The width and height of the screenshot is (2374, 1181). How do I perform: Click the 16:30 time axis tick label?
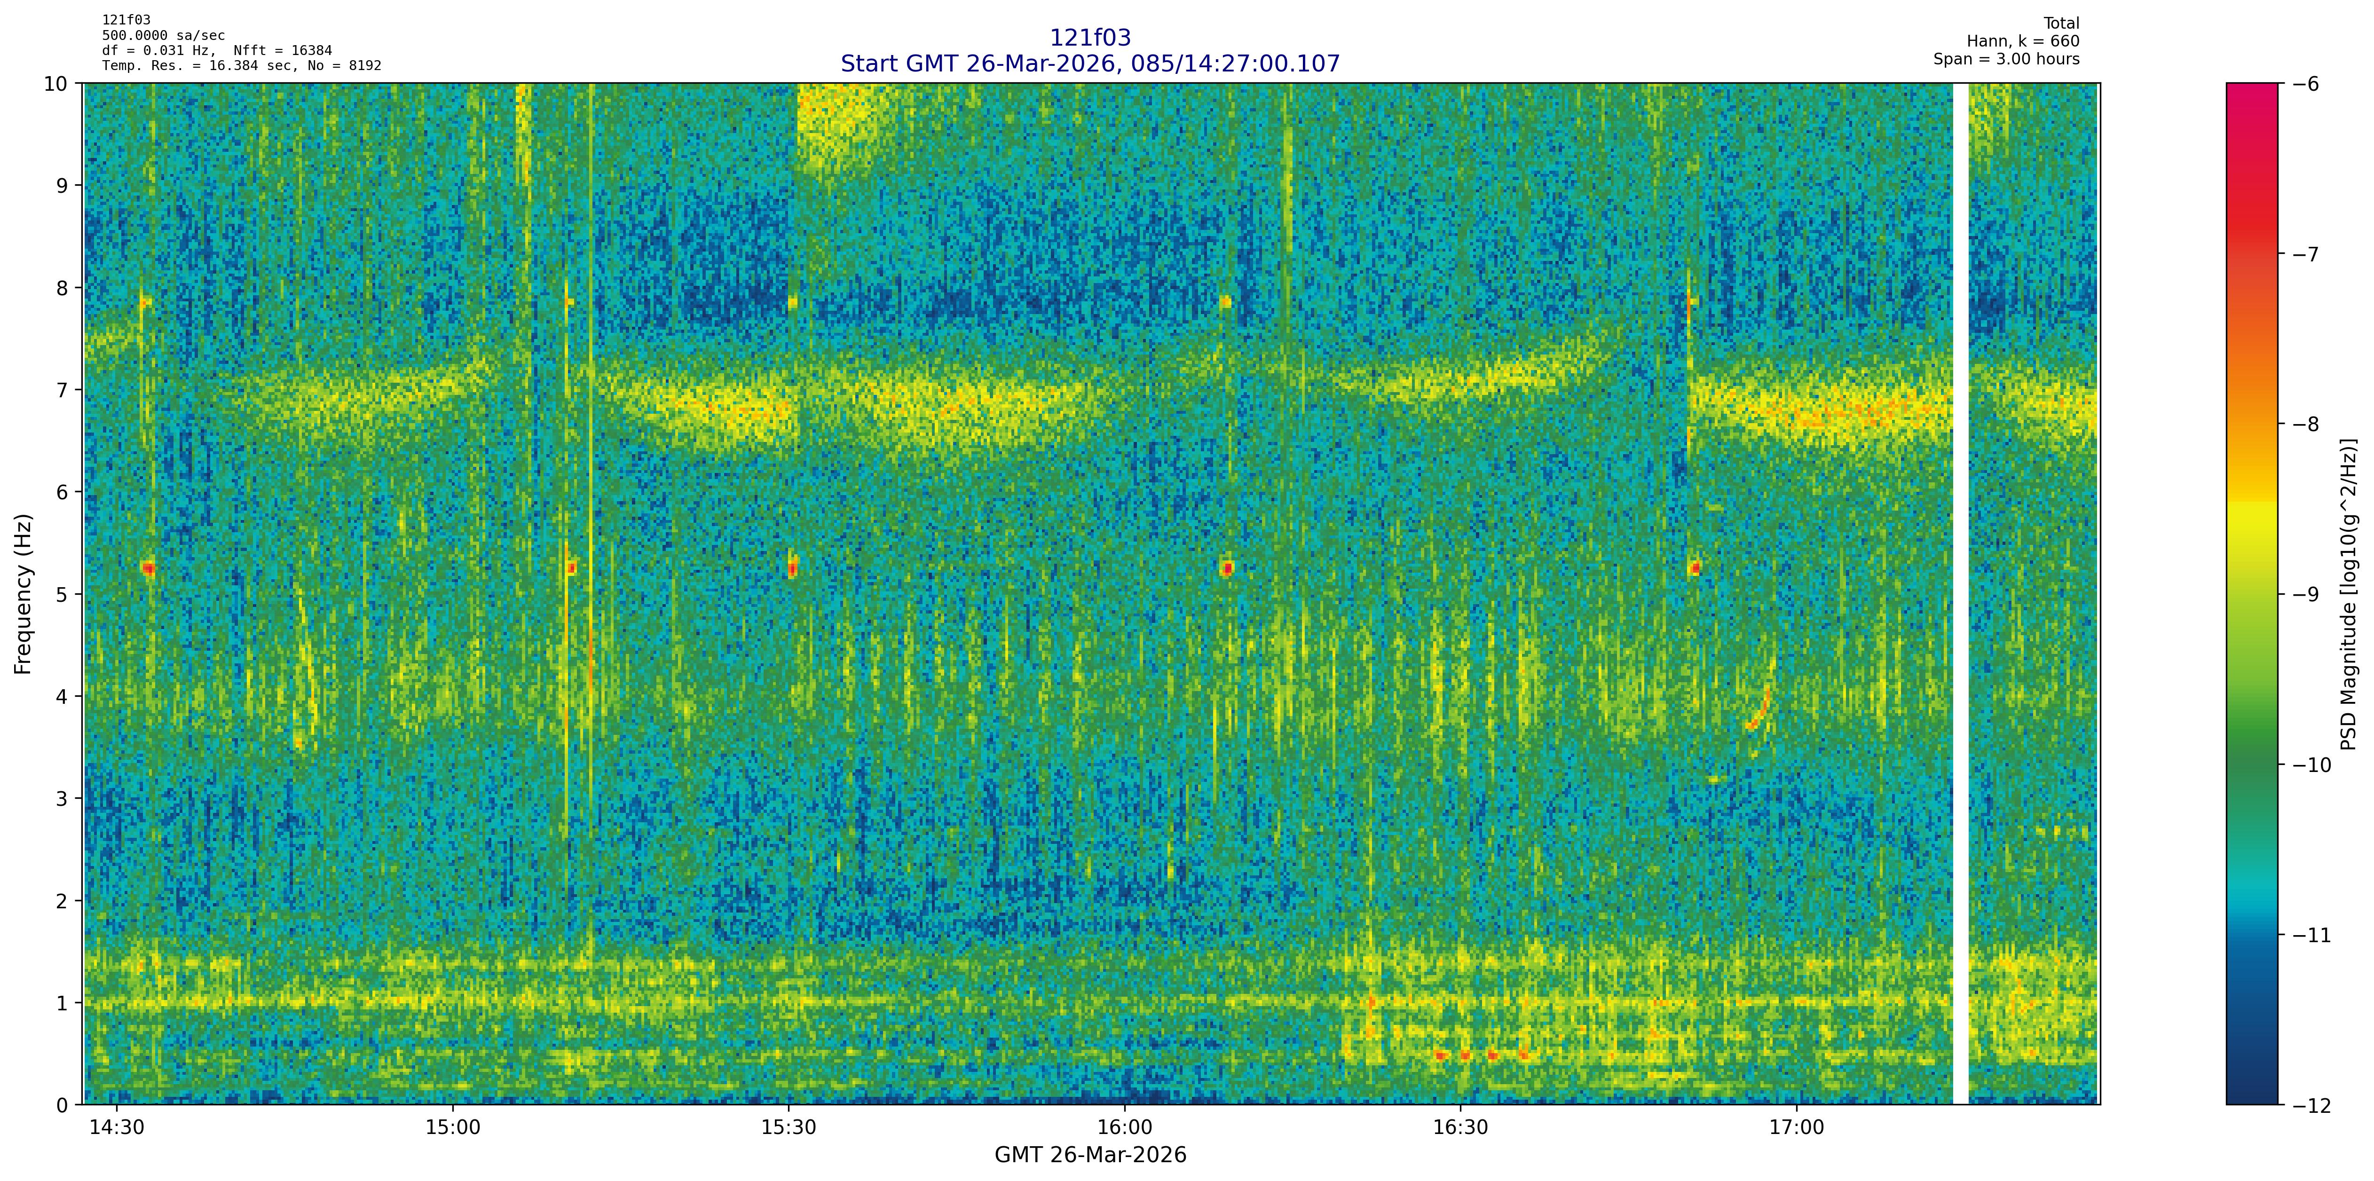click(1461, 1128)
